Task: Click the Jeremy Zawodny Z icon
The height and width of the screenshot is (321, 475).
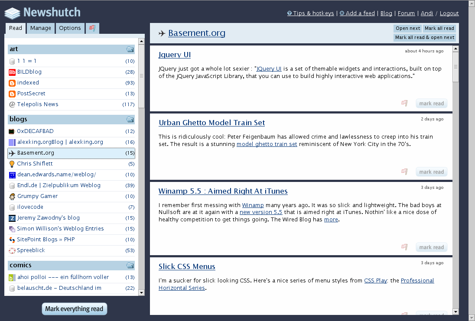Action: [12, 218]
